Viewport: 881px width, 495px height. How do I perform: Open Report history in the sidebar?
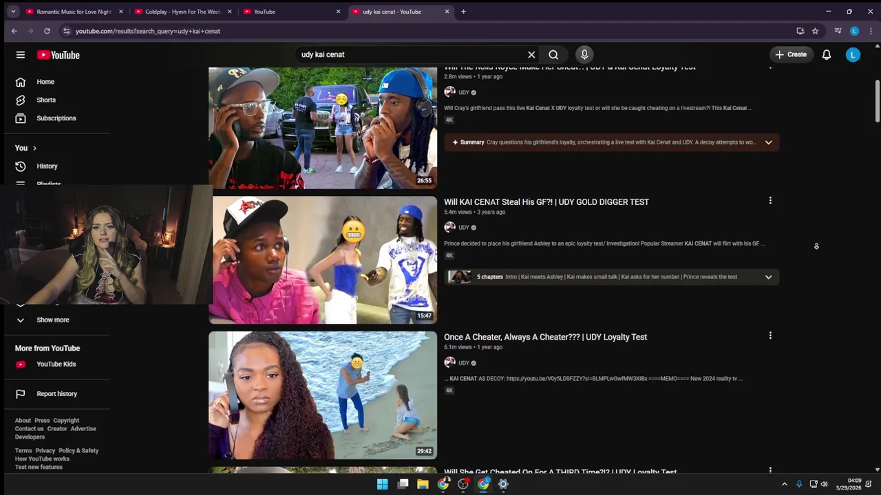[x=56, y=394]
